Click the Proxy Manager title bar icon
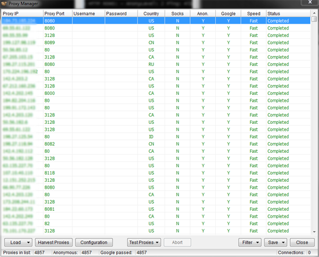The width and height of the screenshot is (319, 257). click(4, 3)
